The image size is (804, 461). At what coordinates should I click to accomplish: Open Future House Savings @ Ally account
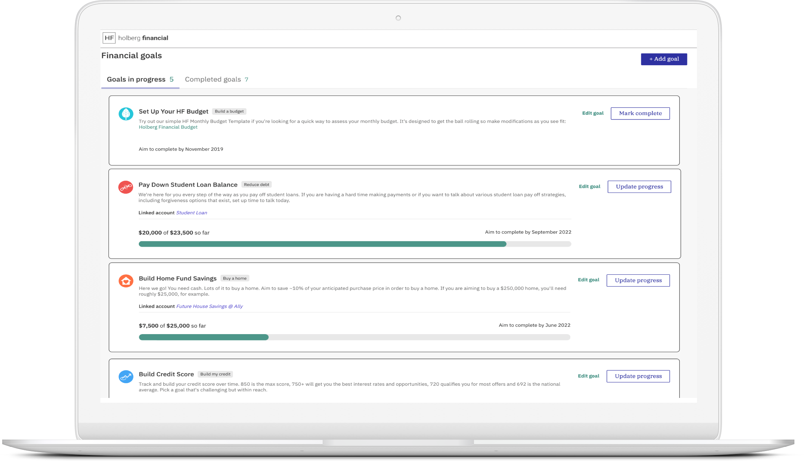[x=209, y=306]
